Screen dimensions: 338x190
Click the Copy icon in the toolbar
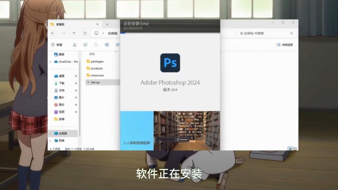point(85,44)
